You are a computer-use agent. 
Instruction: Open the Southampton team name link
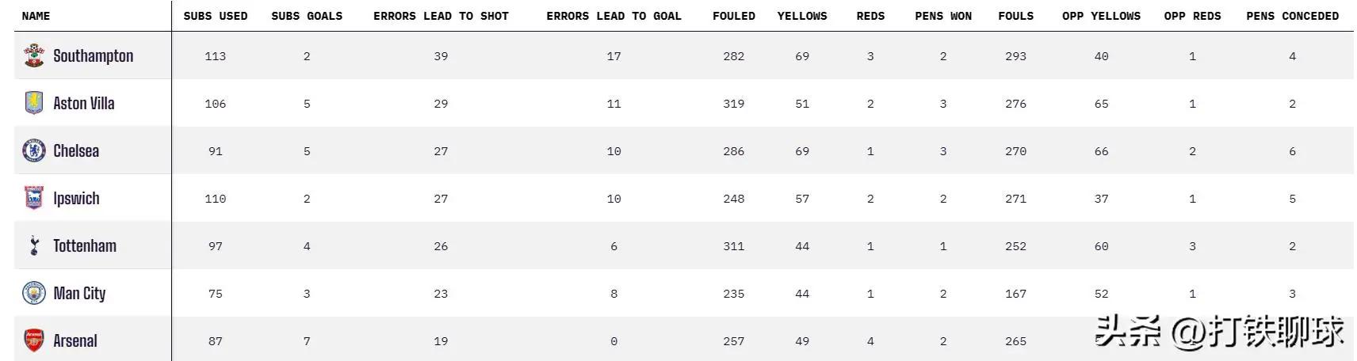(x=93, y=56)
